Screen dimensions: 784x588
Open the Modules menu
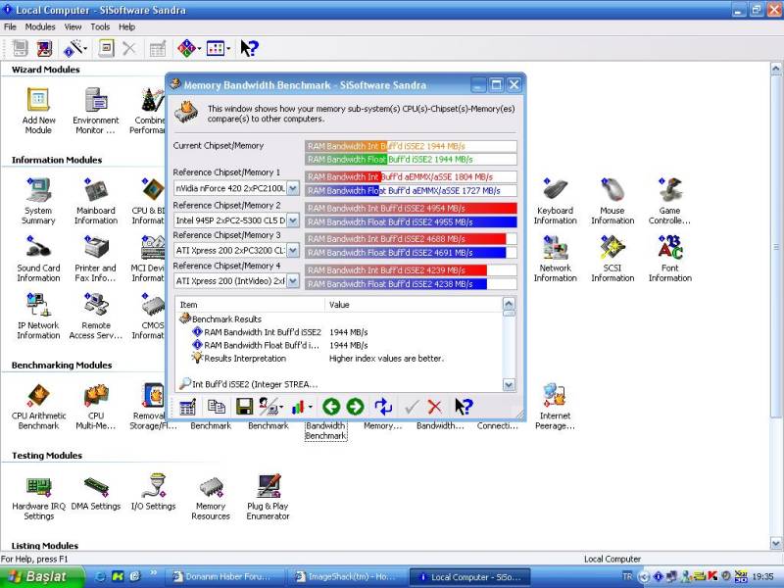(x=40, y=27)
